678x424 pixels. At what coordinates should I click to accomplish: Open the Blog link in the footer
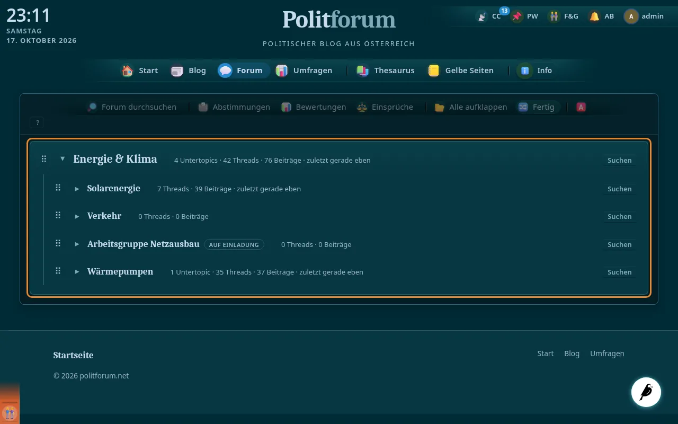pos(572,354)
